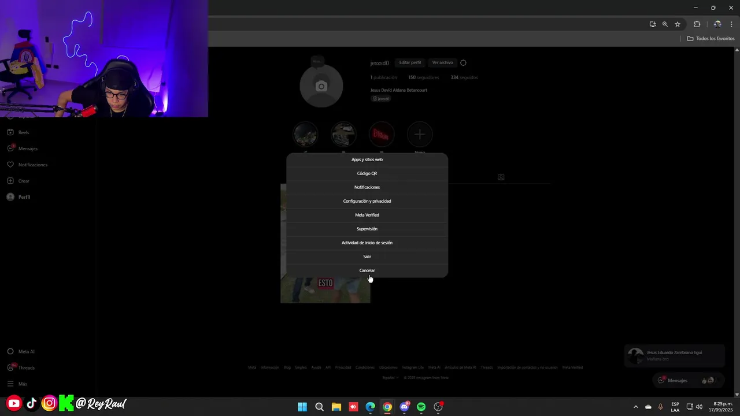Open Chrome three-dot menu
This screenshot has height=416, width=740.
(x=731, y=24)
